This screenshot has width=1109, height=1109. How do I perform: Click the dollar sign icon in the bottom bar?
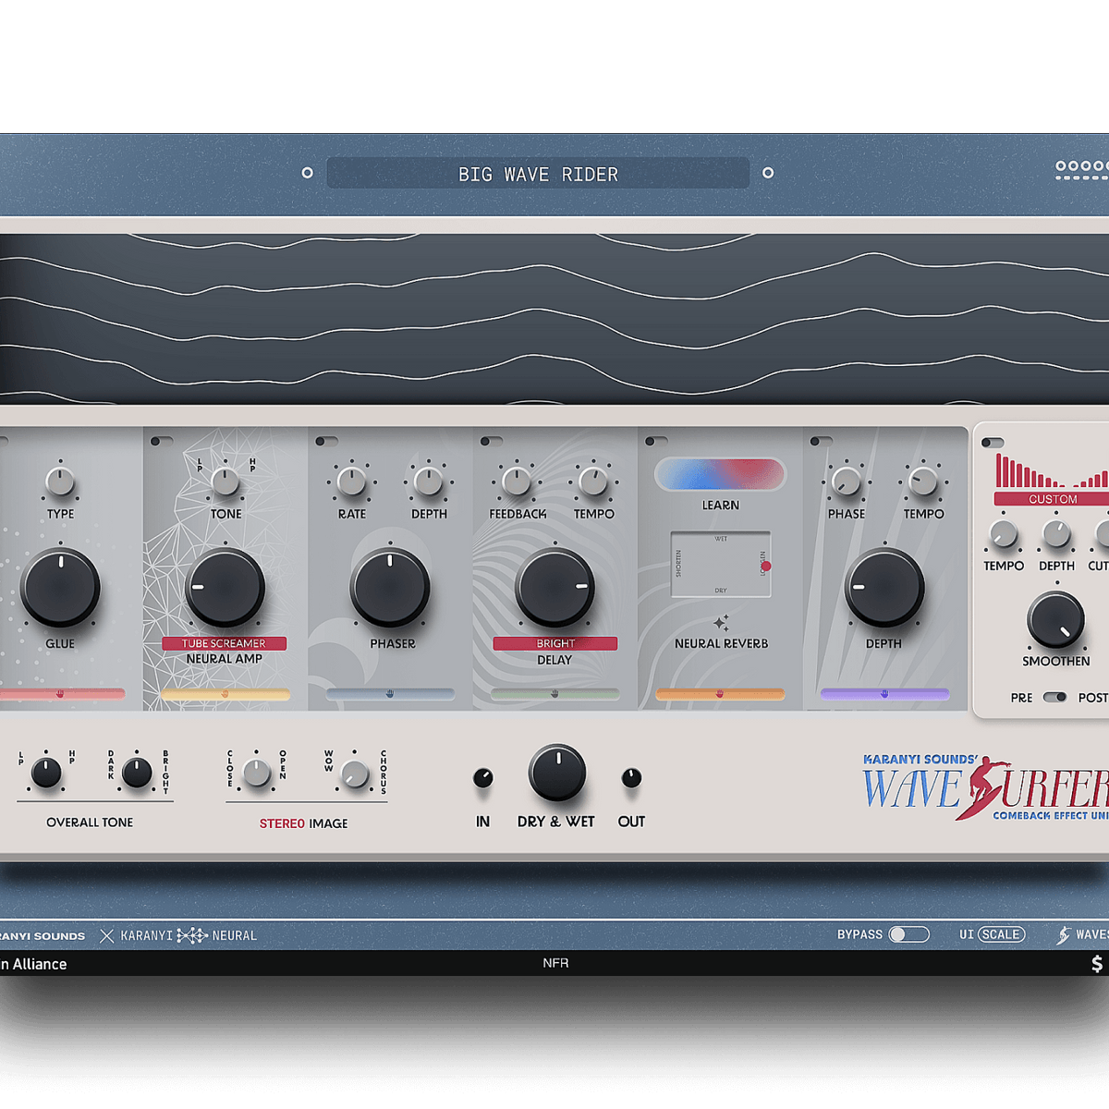tap(1096, 964)
